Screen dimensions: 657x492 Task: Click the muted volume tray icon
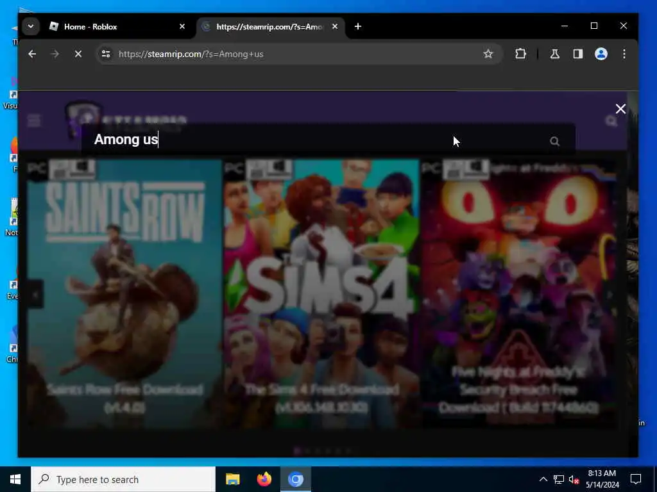point(574,479)
